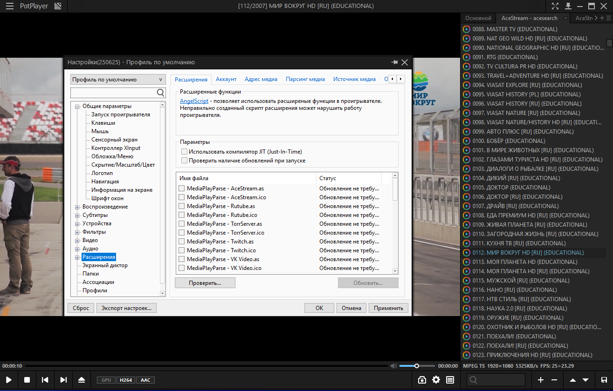Click the save playlist floppy disk icon
This screenshot has height=391, width=613.
[x=604, y=380]
